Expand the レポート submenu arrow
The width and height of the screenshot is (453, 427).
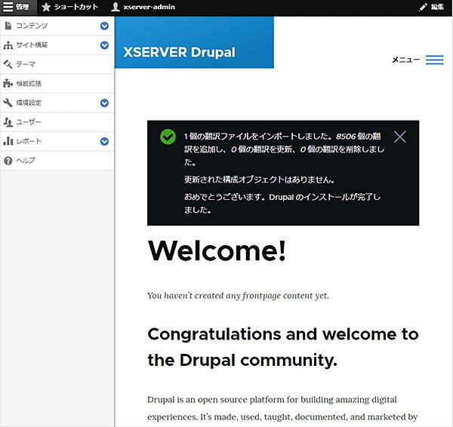104,142
